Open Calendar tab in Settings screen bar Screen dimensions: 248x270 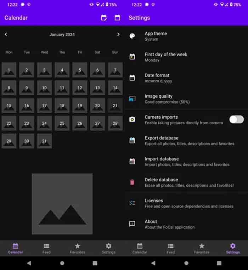pyautogui.click(x=140, y=248)
